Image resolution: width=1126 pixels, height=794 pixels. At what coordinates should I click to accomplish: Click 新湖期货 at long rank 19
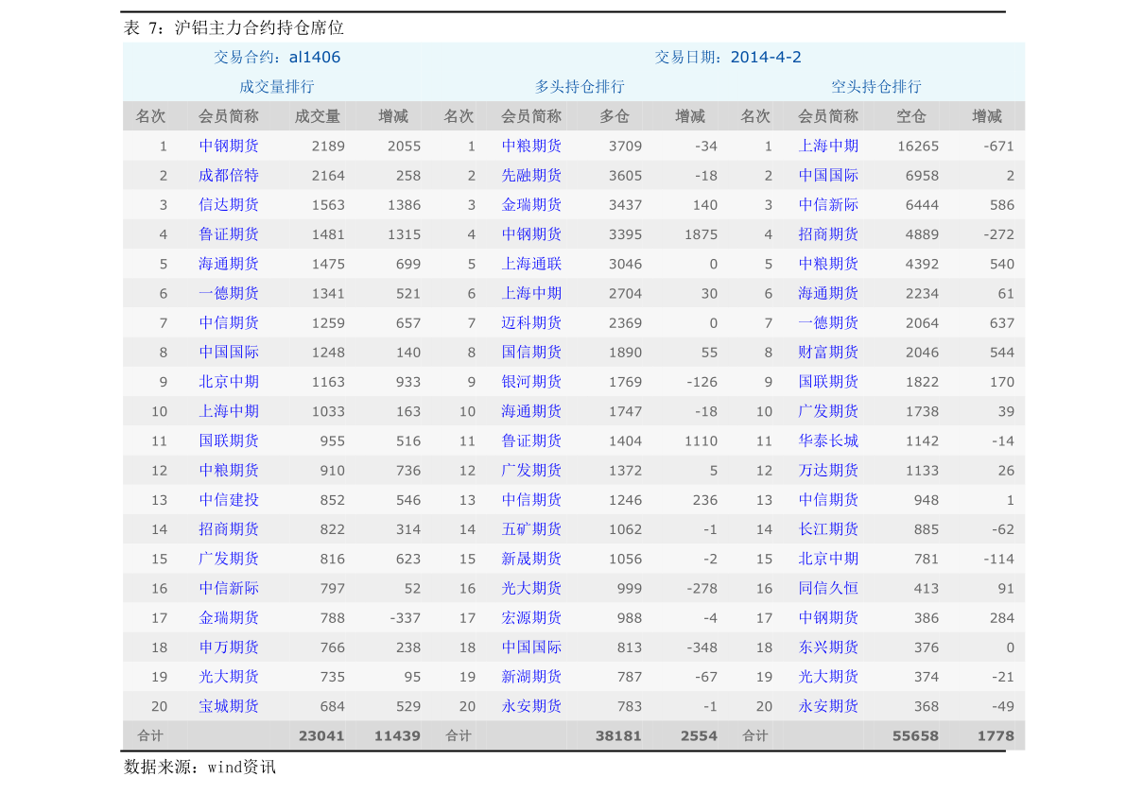[x=531, y=676]
